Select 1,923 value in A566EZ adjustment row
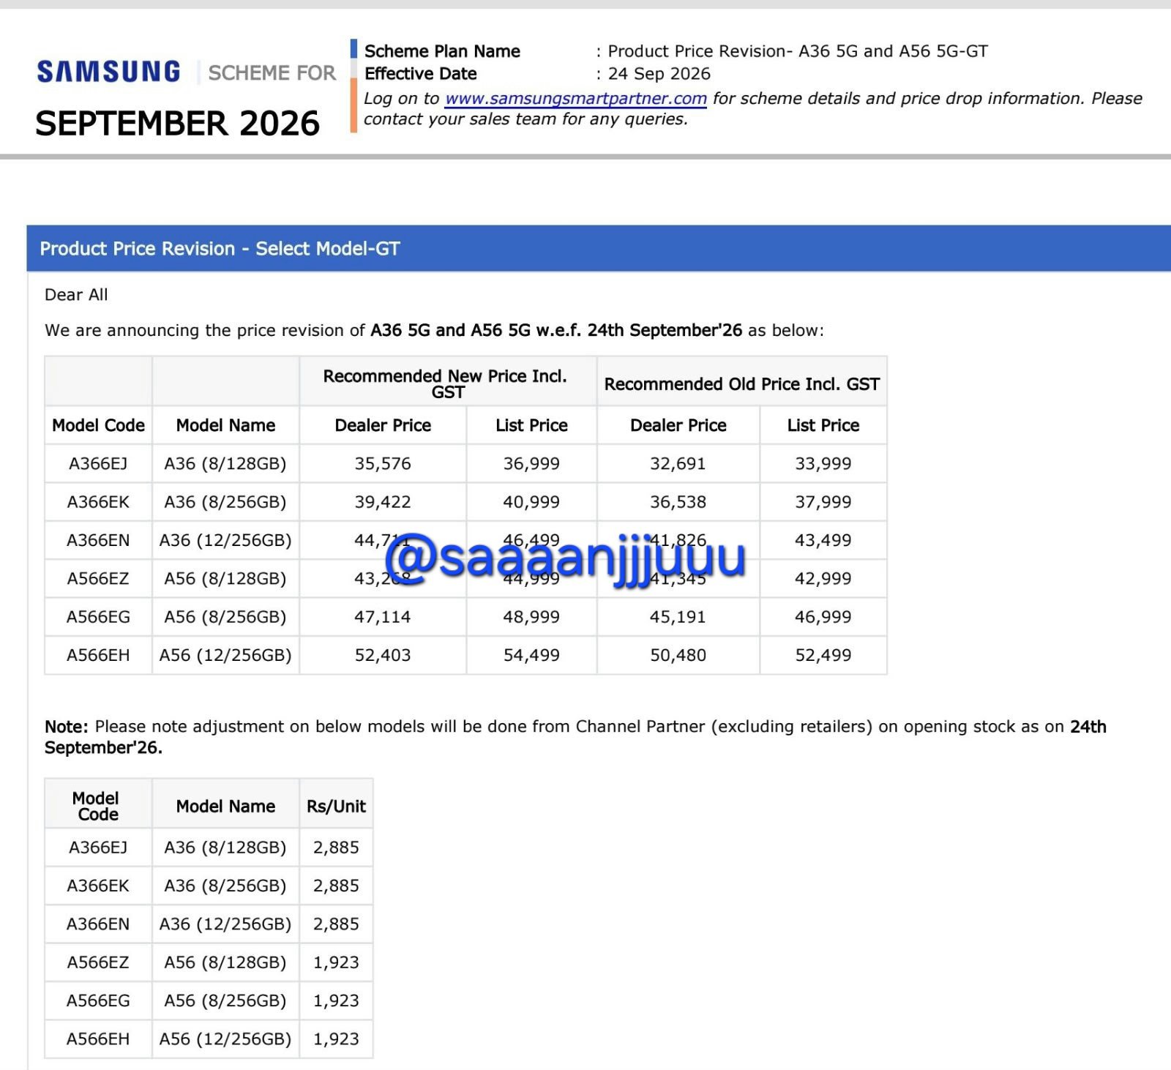The height and width of the screenshot is (1070, 1171). [336, 962]
